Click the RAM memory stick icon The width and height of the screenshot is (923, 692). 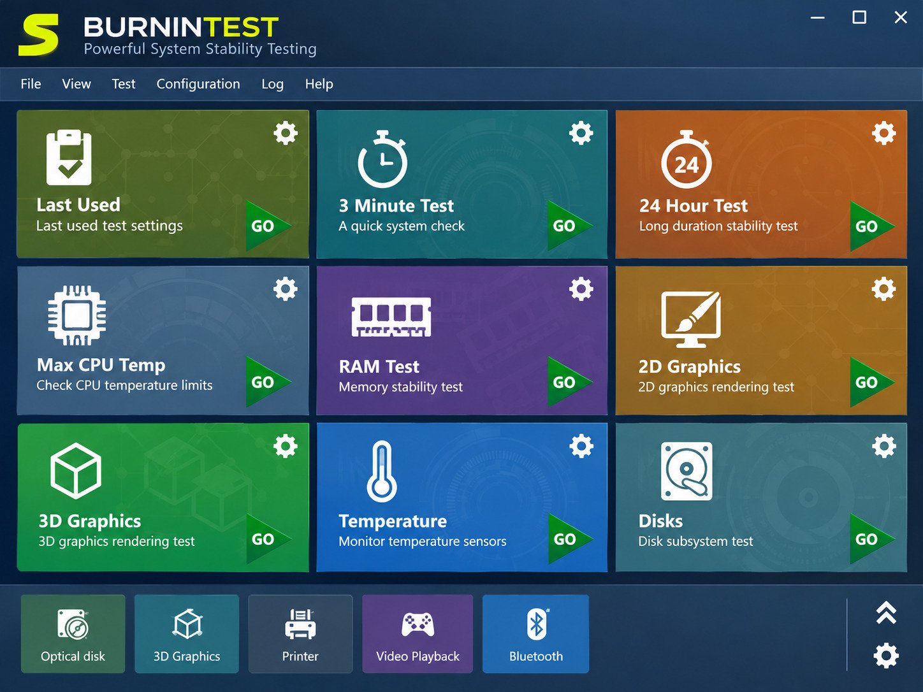click(x=391, y=317)
